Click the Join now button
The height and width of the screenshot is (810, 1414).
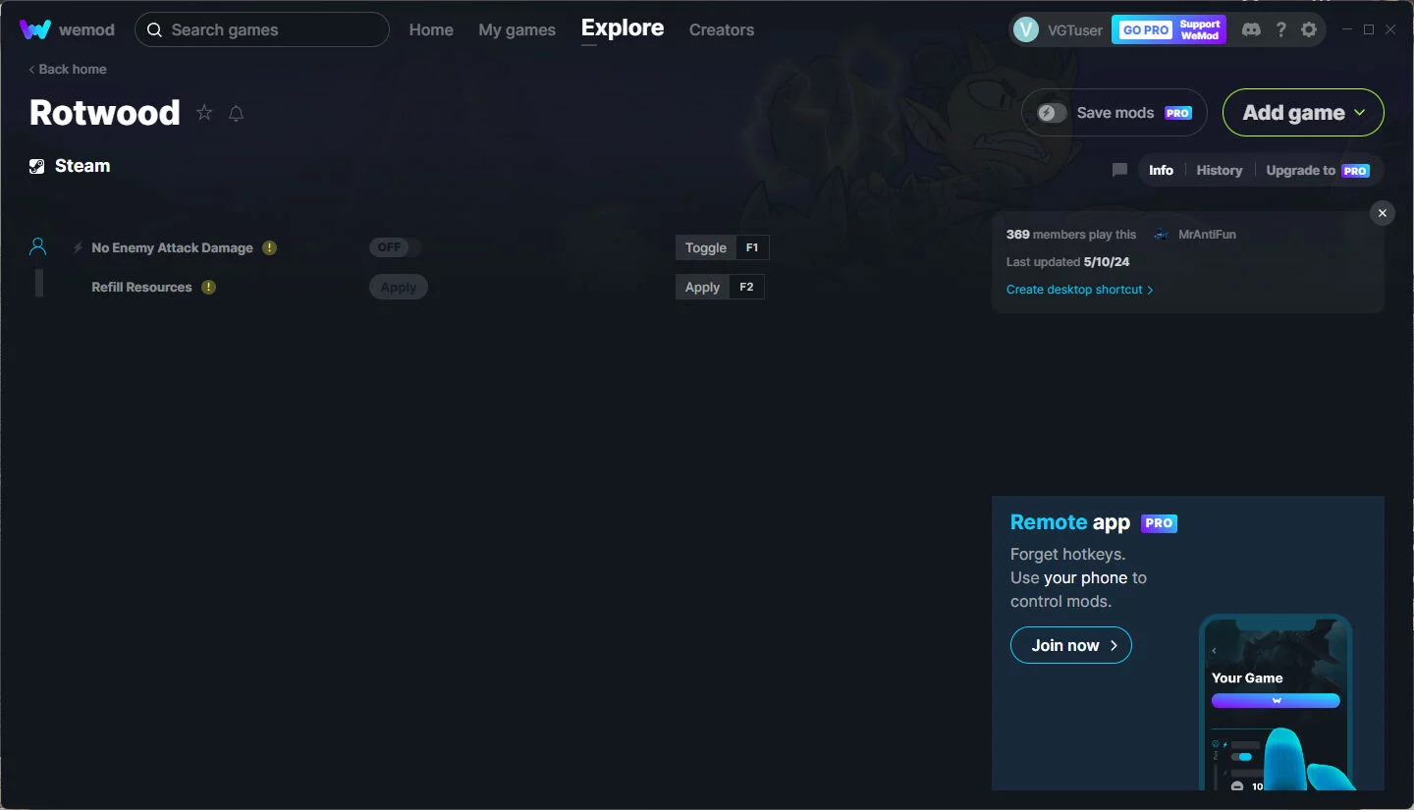tap(1071, 645)
